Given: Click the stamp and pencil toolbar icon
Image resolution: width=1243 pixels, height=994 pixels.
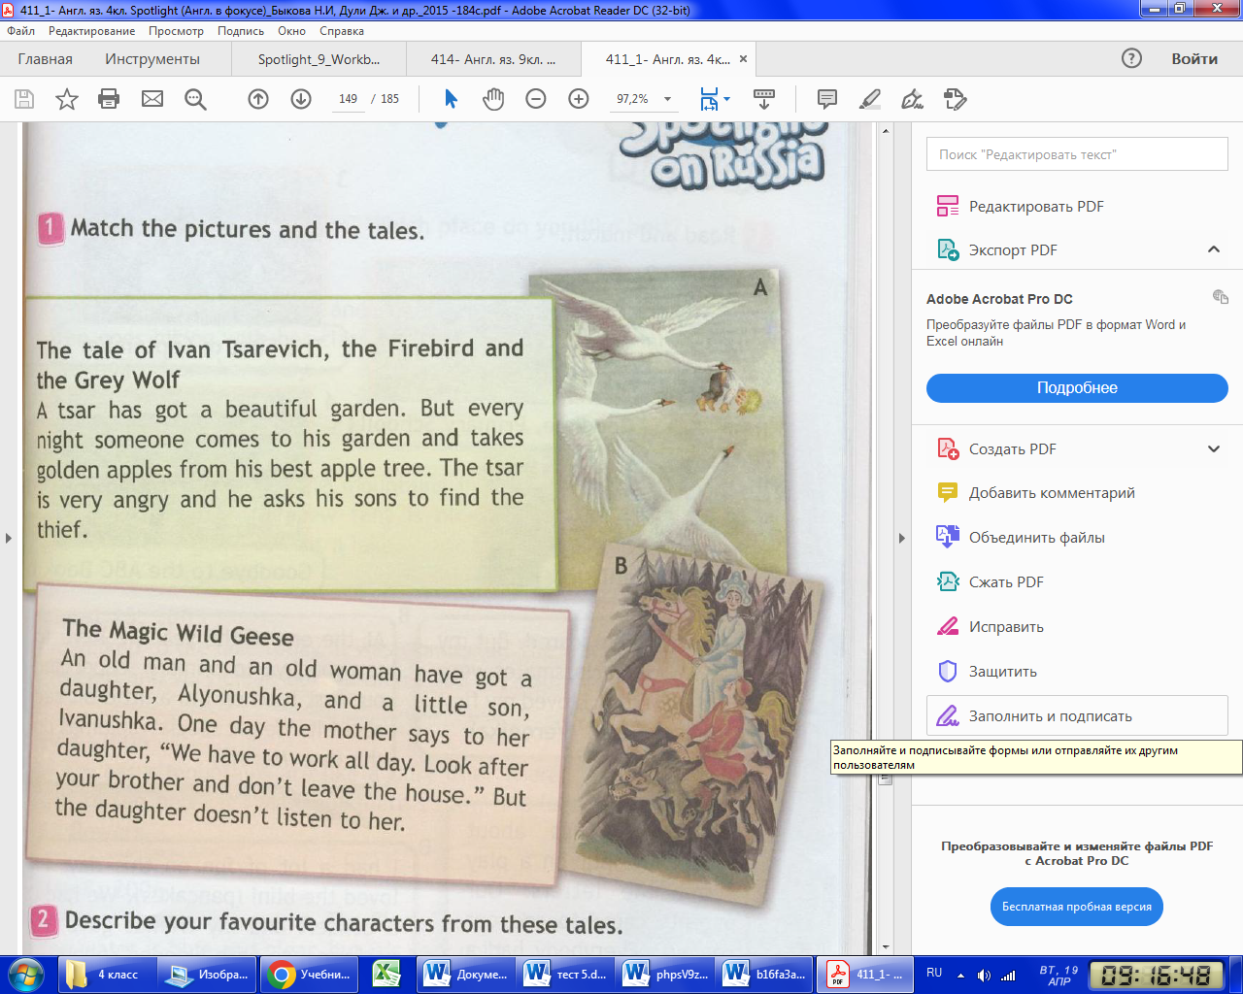Looking at the screenshot, I should click(x=956, y=99).
